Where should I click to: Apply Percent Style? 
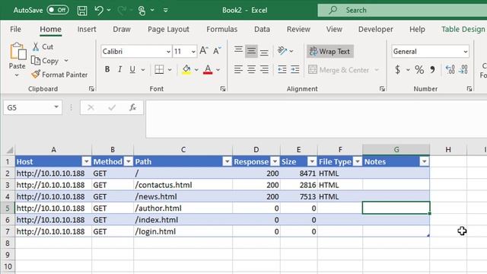click(x=419, y=69)
